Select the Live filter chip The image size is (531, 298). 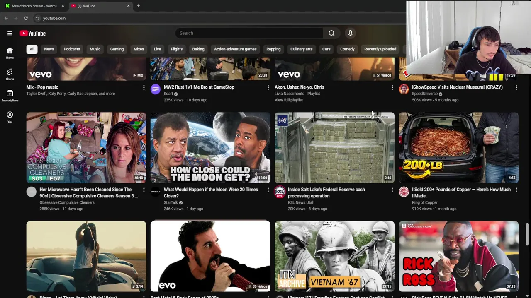click(157, 49)
